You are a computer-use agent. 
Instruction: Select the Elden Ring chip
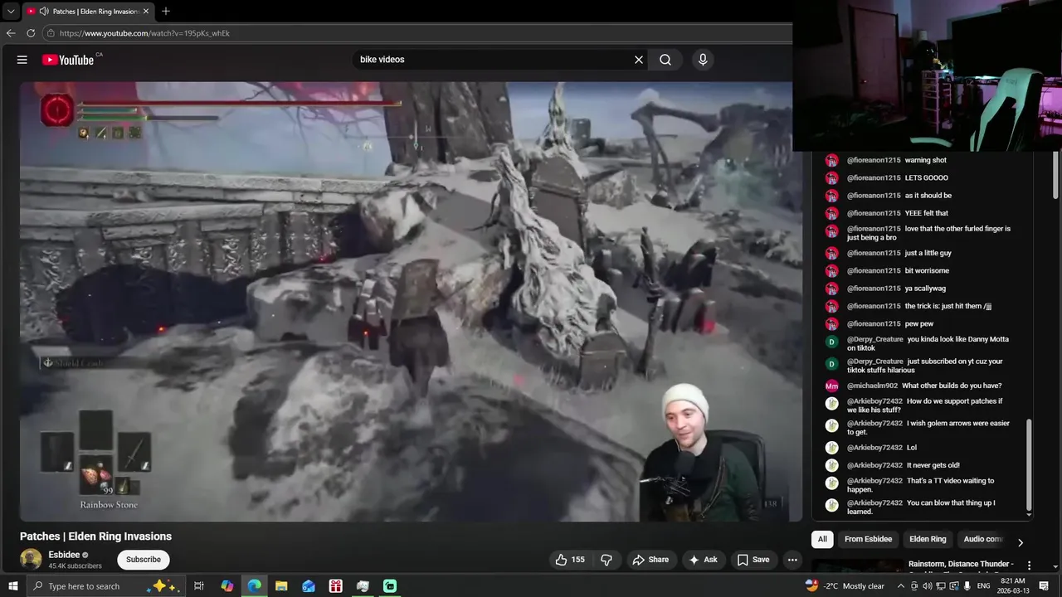[928, 539]
